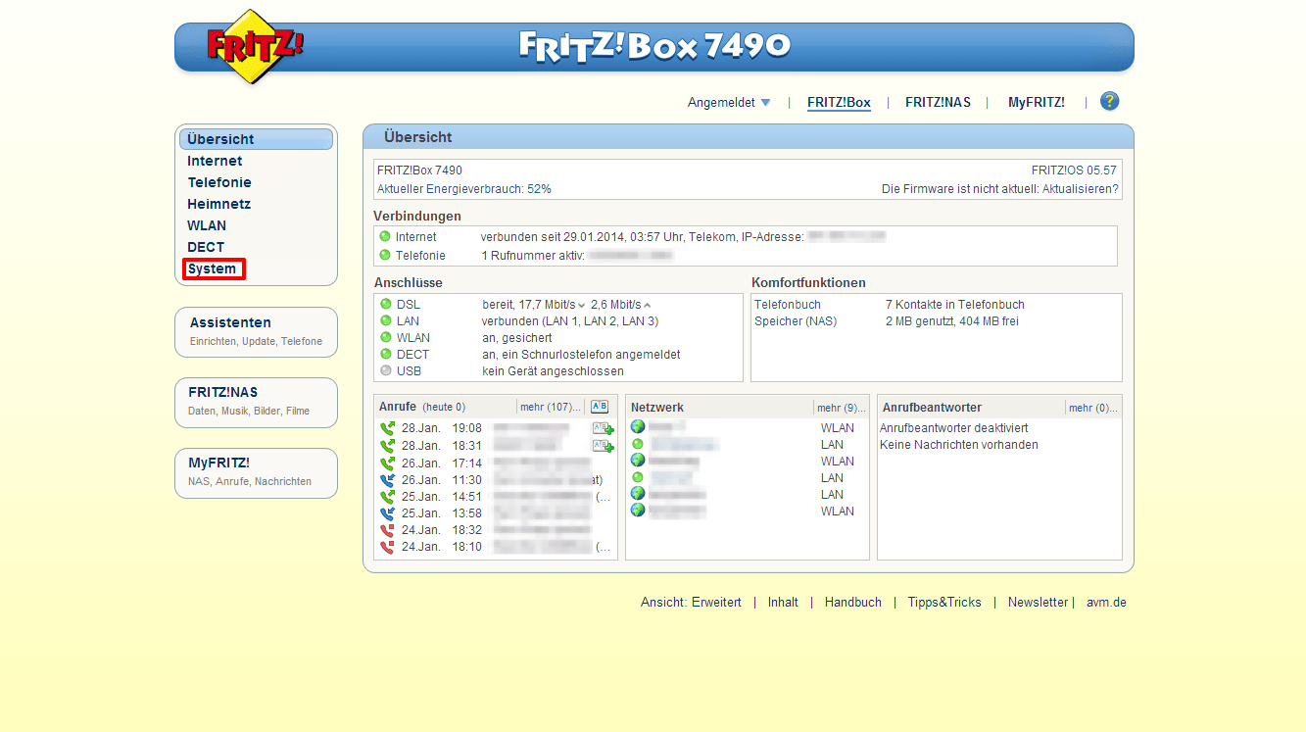Add 28.Jan. 18:31 caller to phonebook
The height and width of the screenshot is (732, 1306).
click(x=603, y=445)
